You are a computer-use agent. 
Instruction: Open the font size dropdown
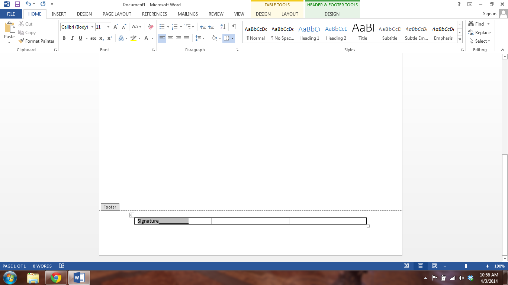point(109,27)
